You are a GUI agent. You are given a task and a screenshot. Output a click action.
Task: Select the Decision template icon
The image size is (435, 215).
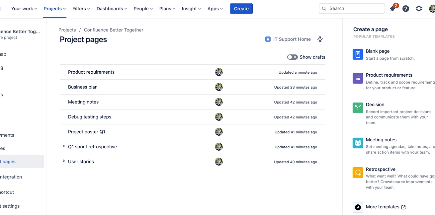(358, 108)
